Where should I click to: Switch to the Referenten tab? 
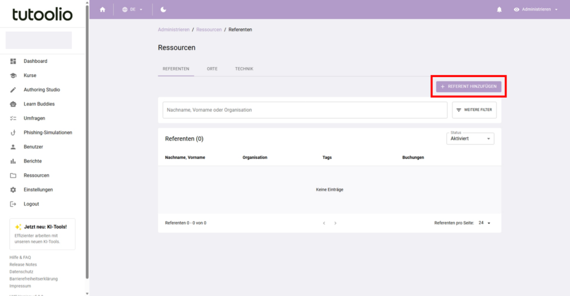176,68
